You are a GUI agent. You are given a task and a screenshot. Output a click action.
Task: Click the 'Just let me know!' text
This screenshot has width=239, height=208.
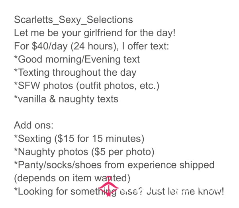(185, 191)
